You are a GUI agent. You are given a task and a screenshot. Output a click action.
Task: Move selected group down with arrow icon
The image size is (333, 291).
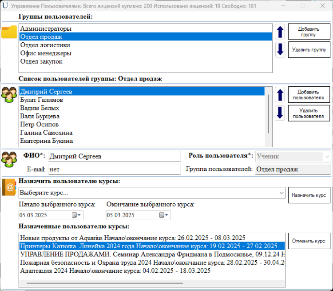coord(280,49)
